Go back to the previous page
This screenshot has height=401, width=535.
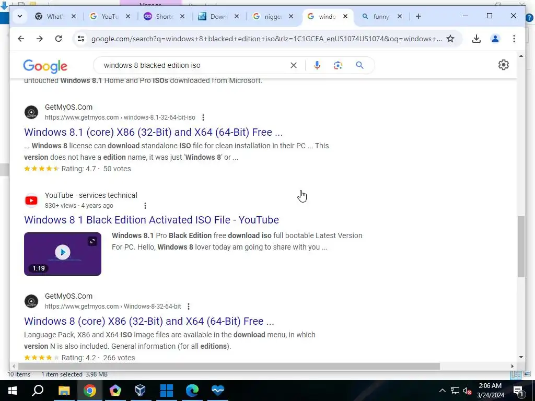(21, 39)
